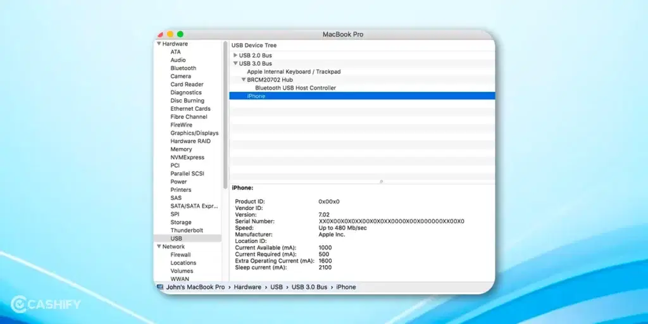
Task: Click the serial number value
Action: pyautogui.click(x=391, y=221)
